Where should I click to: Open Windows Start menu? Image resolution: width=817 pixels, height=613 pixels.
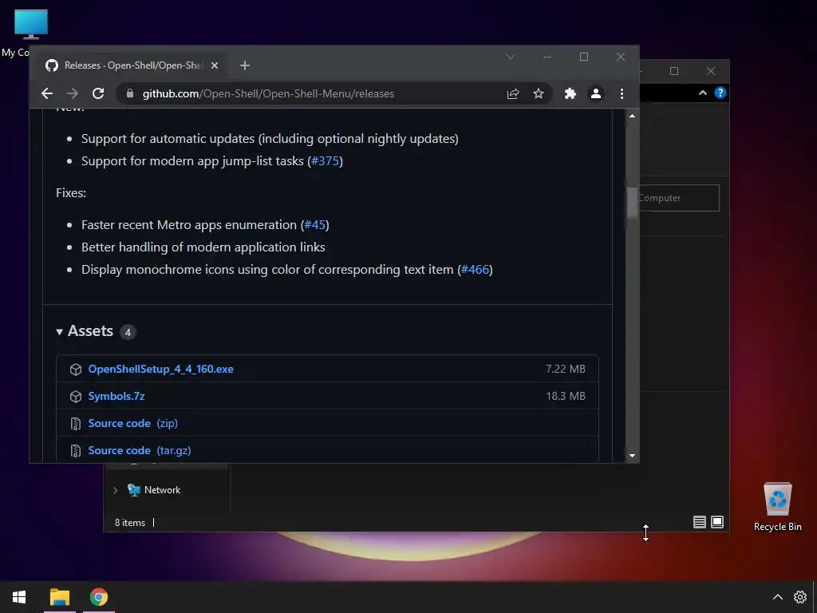pos(19,597)
